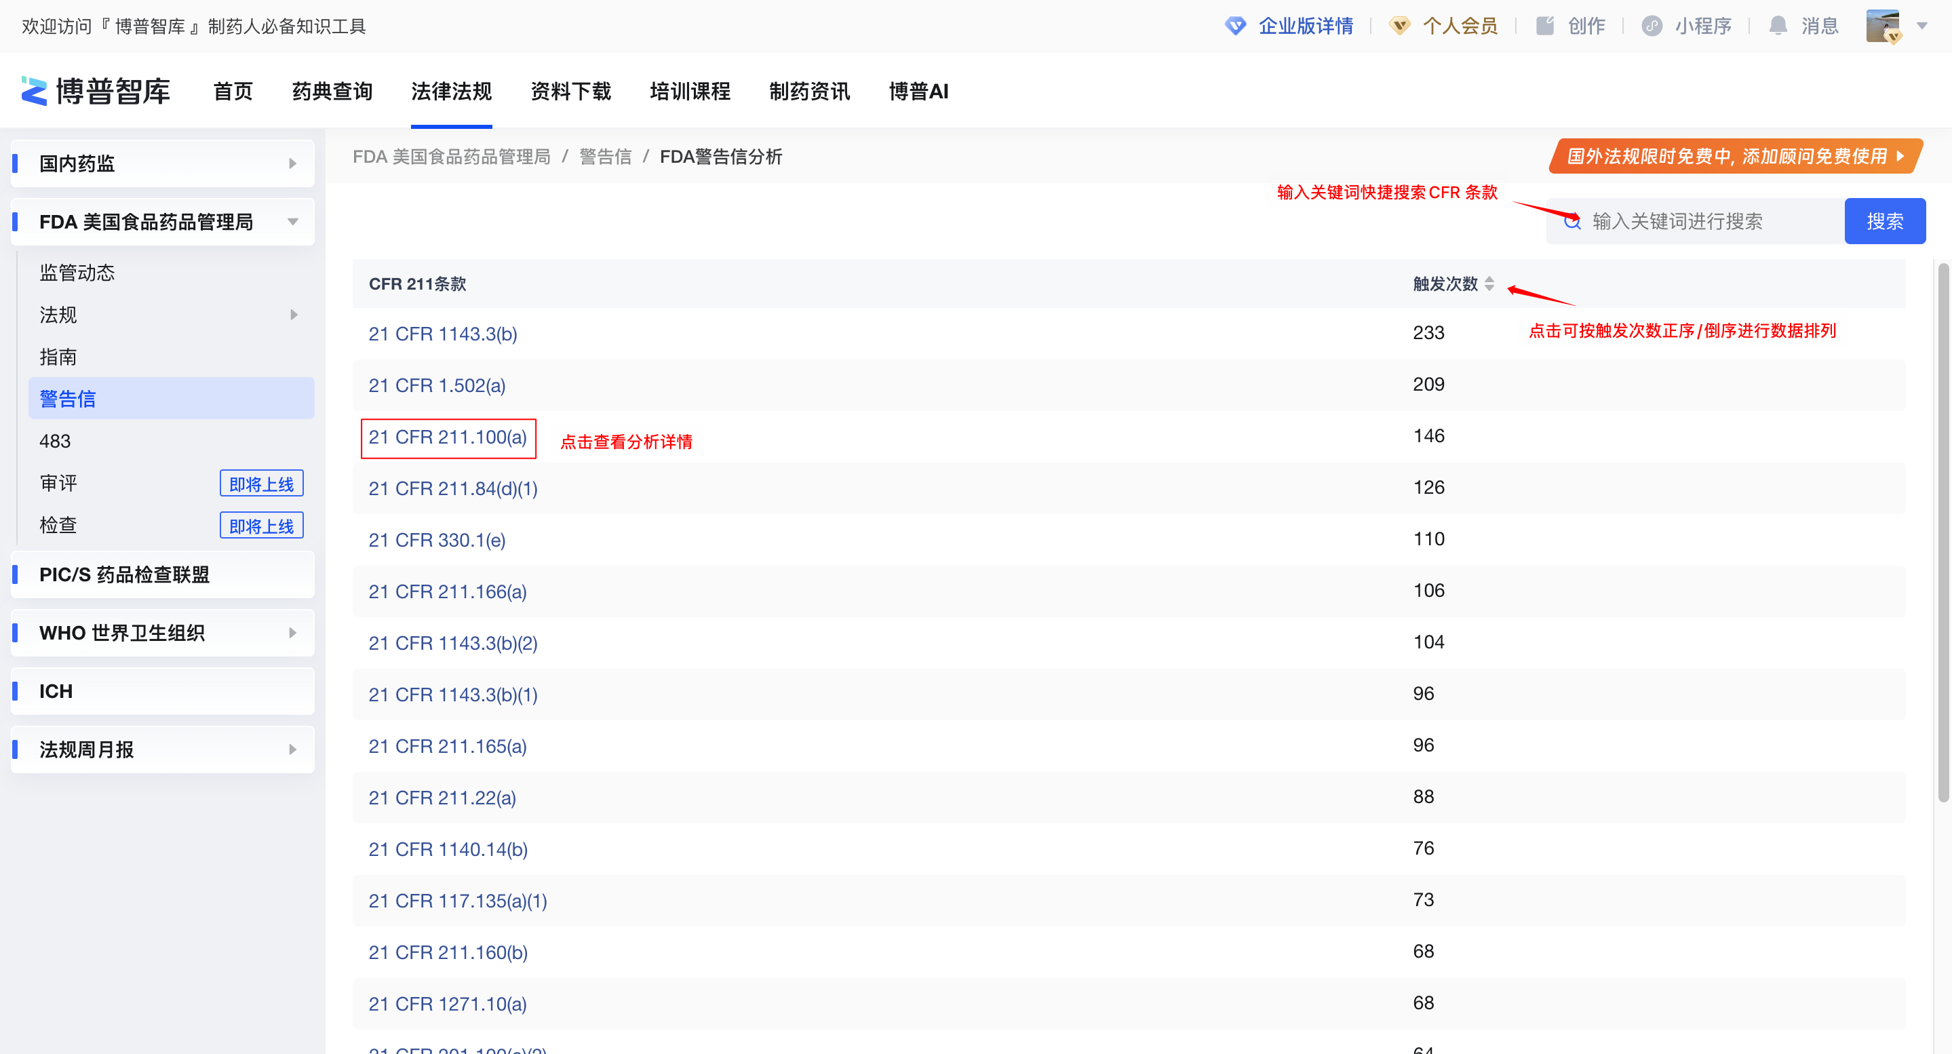This screenshot has height=1054, width=1952.
Task: Open 小程序 link
Action: [1704, 26]
